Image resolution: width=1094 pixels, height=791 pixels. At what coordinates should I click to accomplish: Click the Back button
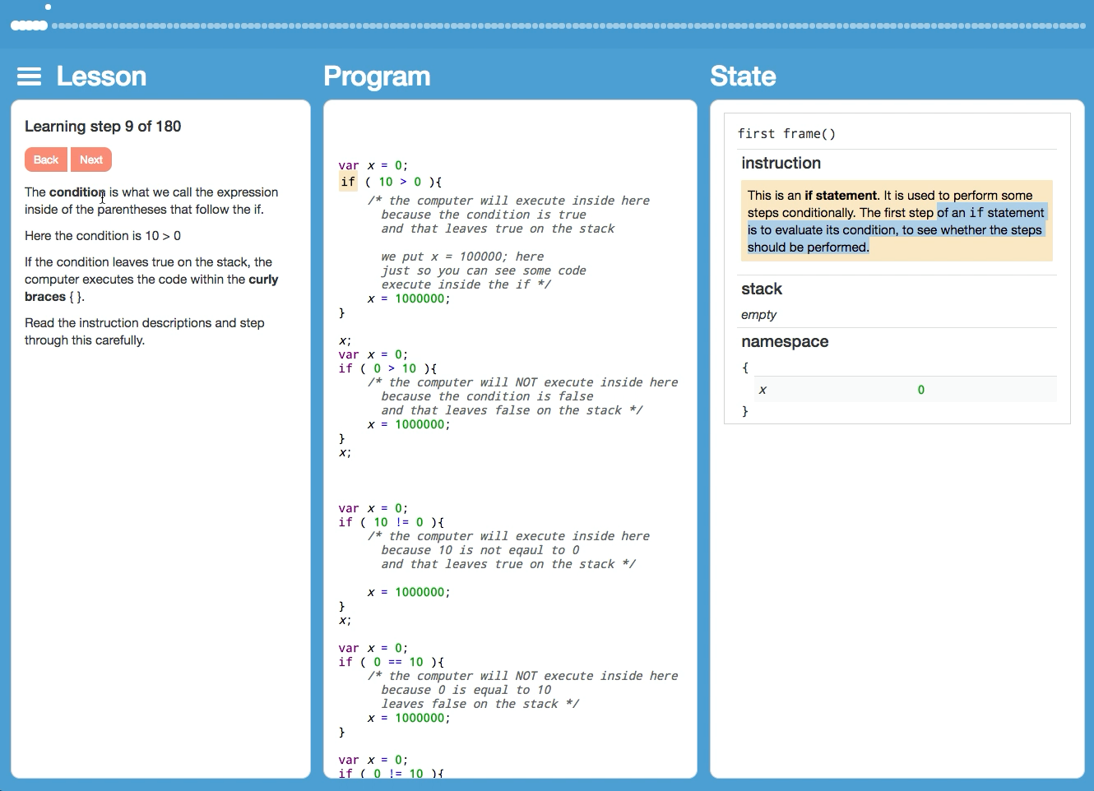point(46,160)
